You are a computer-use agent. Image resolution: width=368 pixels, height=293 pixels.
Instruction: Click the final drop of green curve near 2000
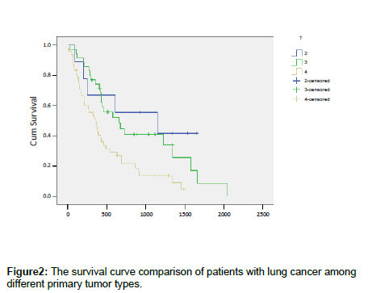(x=228, y=190)
